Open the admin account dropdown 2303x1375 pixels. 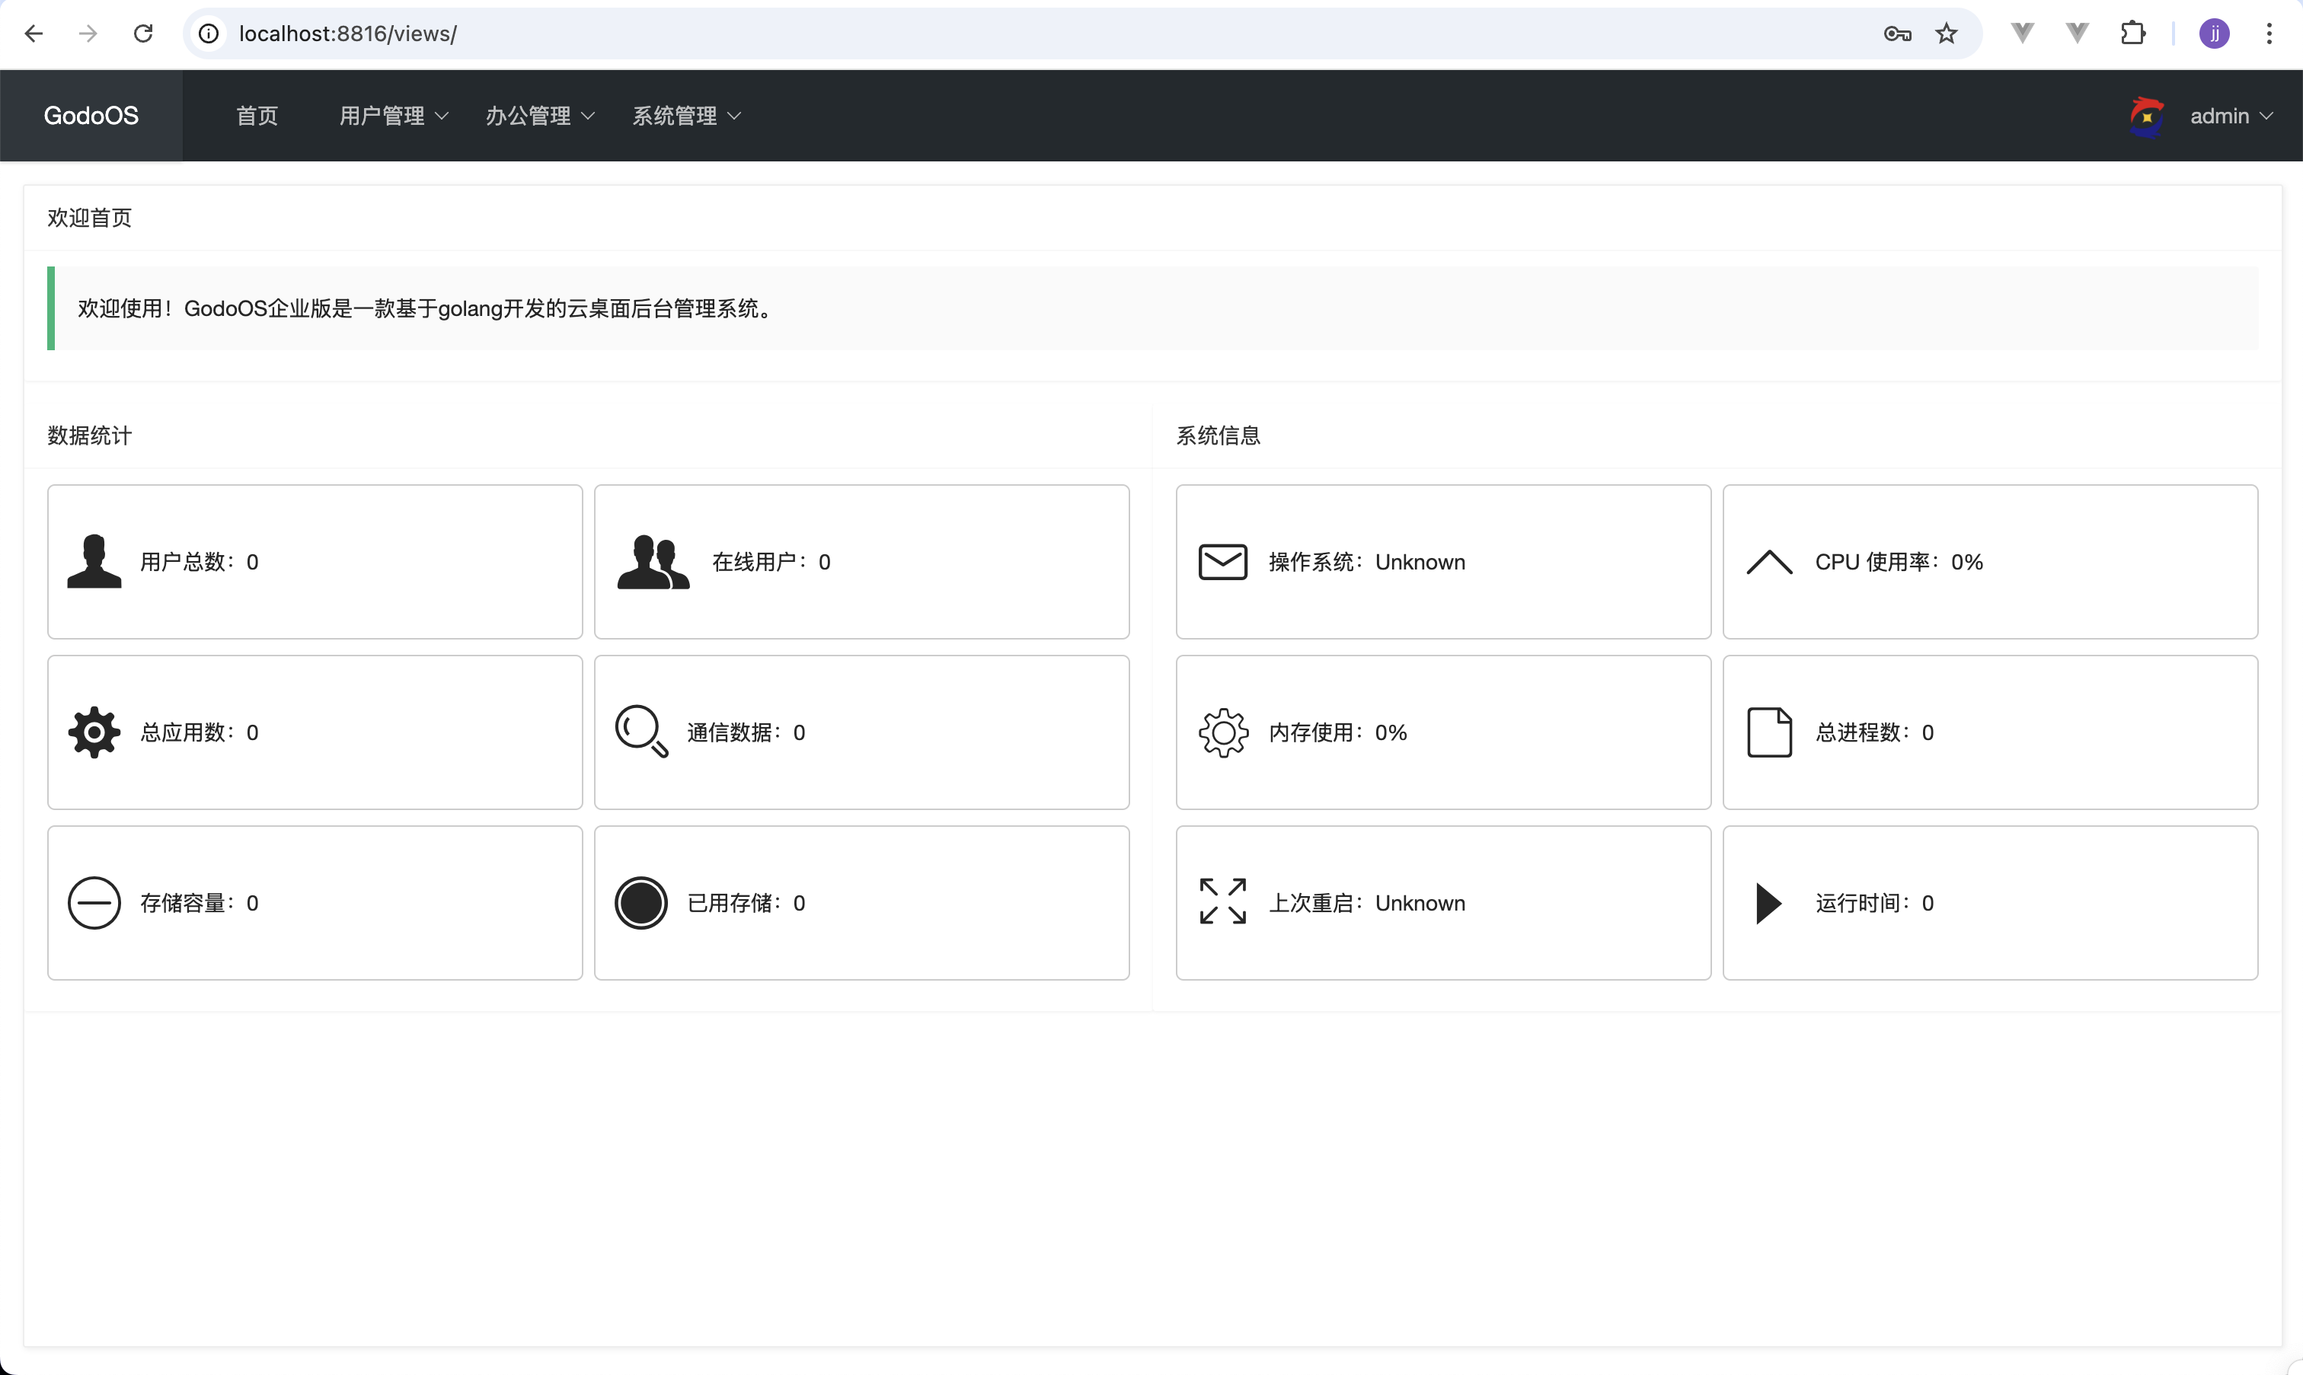[x=2230, y=116]
